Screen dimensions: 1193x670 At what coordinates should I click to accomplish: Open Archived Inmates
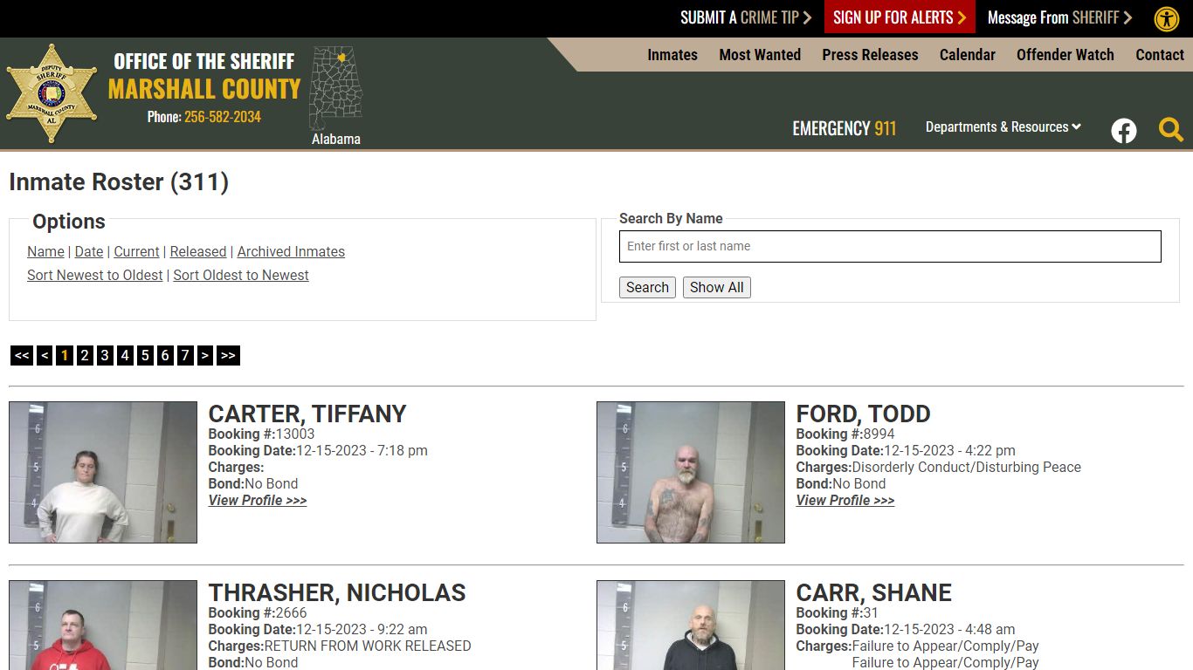(x=291, y=251)
